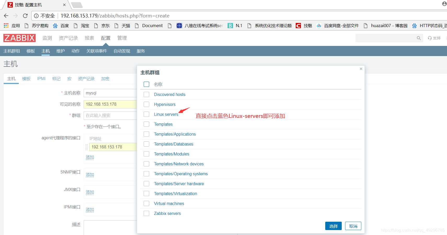The image size is (447, 235).
Task: Click the 不安全 site info icon
Action: [x=36, y=16]
